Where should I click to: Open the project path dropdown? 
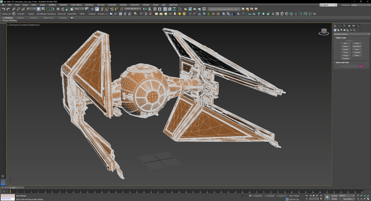(224, 9)
